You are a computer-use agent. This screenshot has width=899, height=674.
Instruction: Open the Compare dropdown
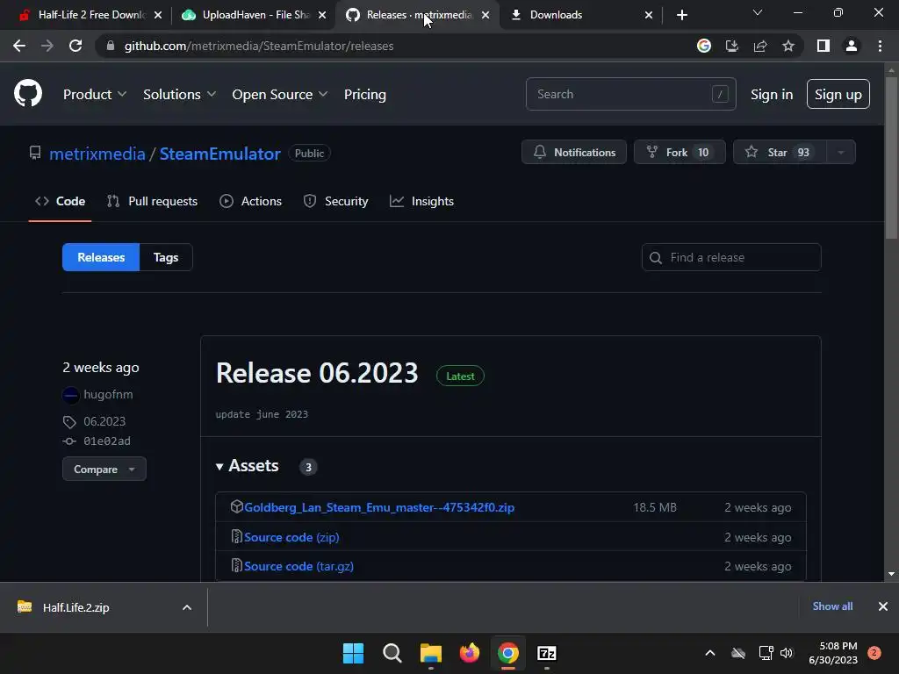pyautogui.click(x=104, y=469)
